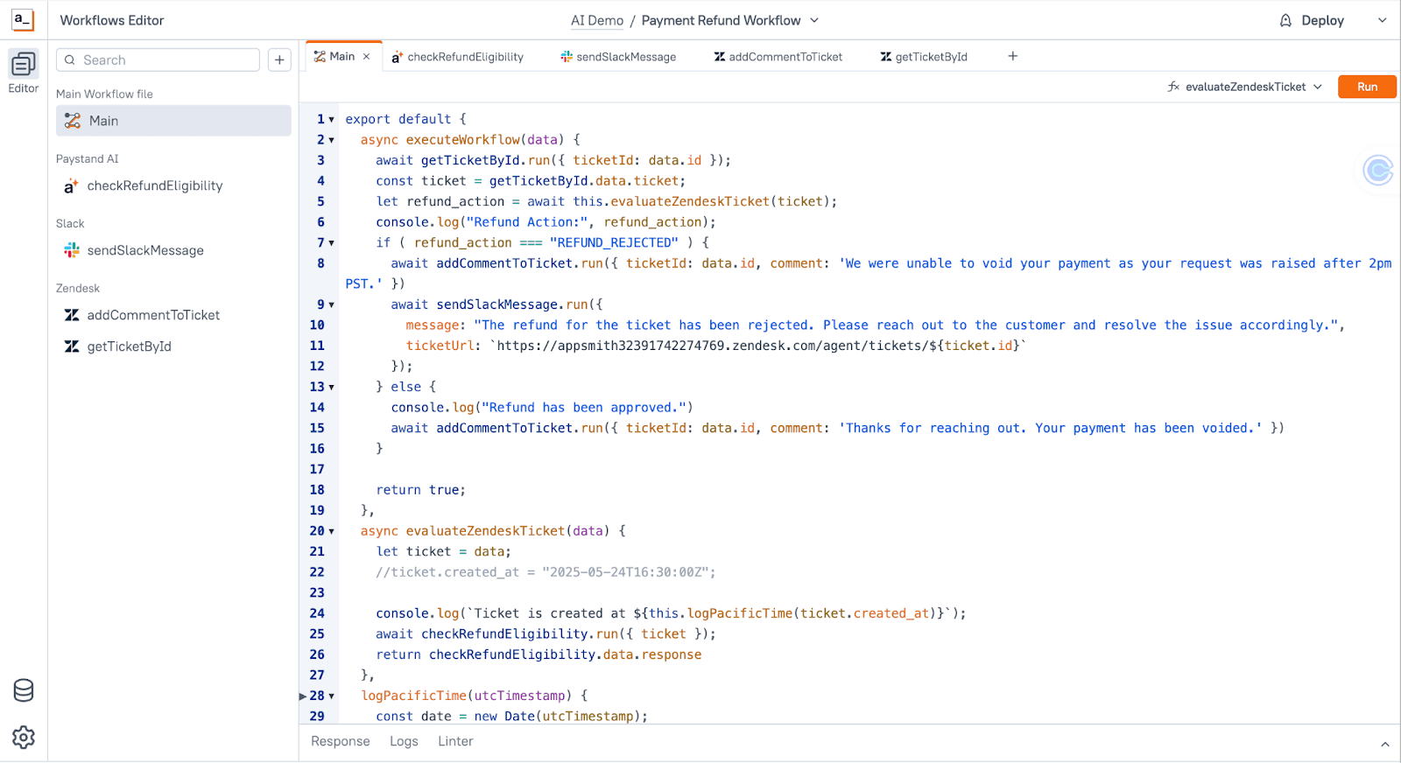This screenshot has height=763, width=1401.
Task: Select sendSlackMessage in the sidebar
Action: click(145, 250)
